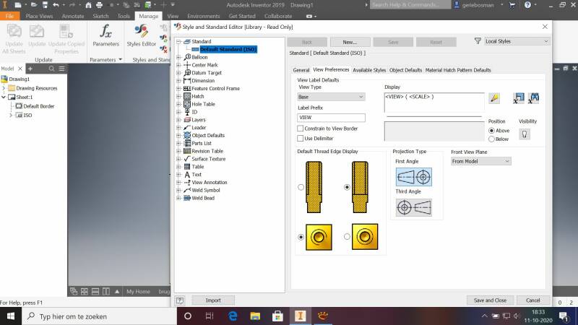Enable Constrain to View Border checkbox
Image resolution: width=578 pixels, height=325 pixels.
[301, 129]
